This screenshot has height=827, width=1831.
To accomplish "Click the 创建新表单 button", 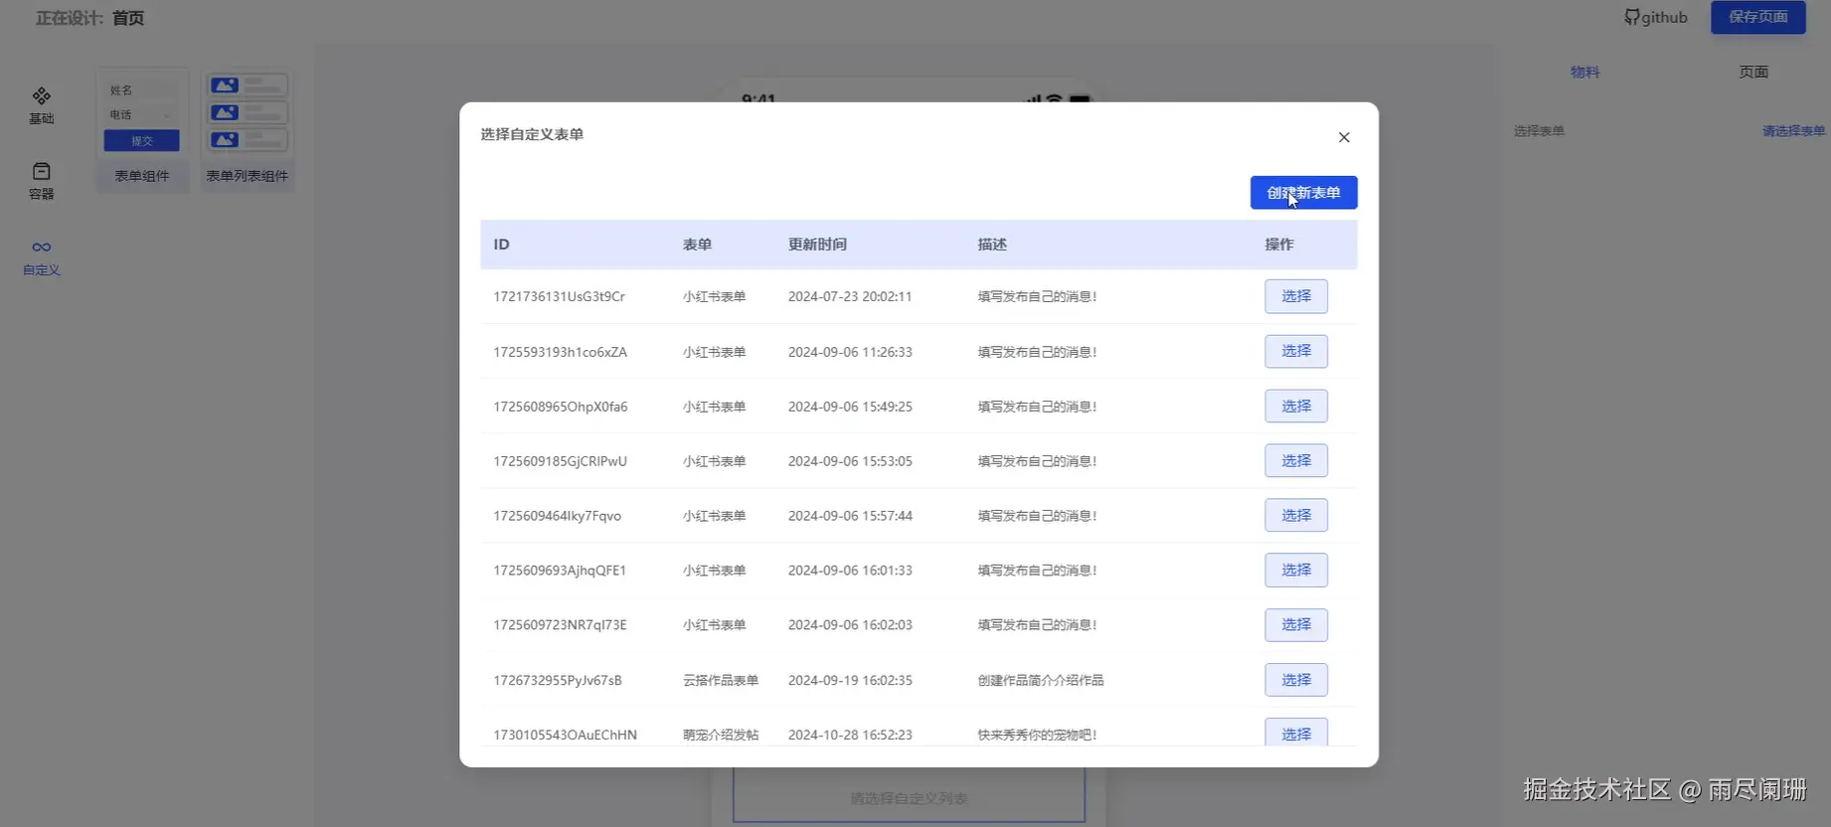I will pos(1303,193).
